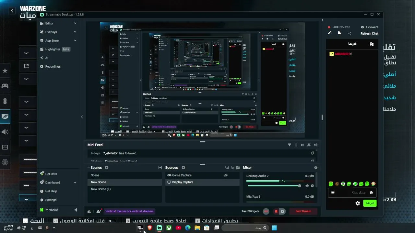Image resolution: width=415 pixels, height=233 pixels.
Task: Select the Display Capture source
Action: tap(203, 182)
